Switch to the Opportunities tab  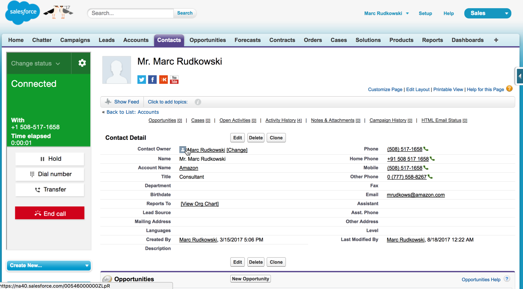(208, 40)
